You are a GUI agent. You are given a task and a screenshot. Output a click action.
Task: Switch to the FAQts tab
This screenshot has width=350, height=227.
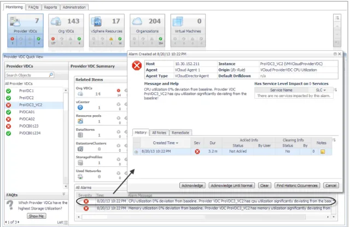(x=33, y=7)
